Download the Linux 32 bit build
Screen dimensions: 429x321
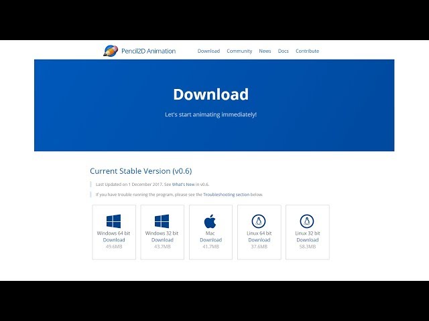(x=308, y=240)
